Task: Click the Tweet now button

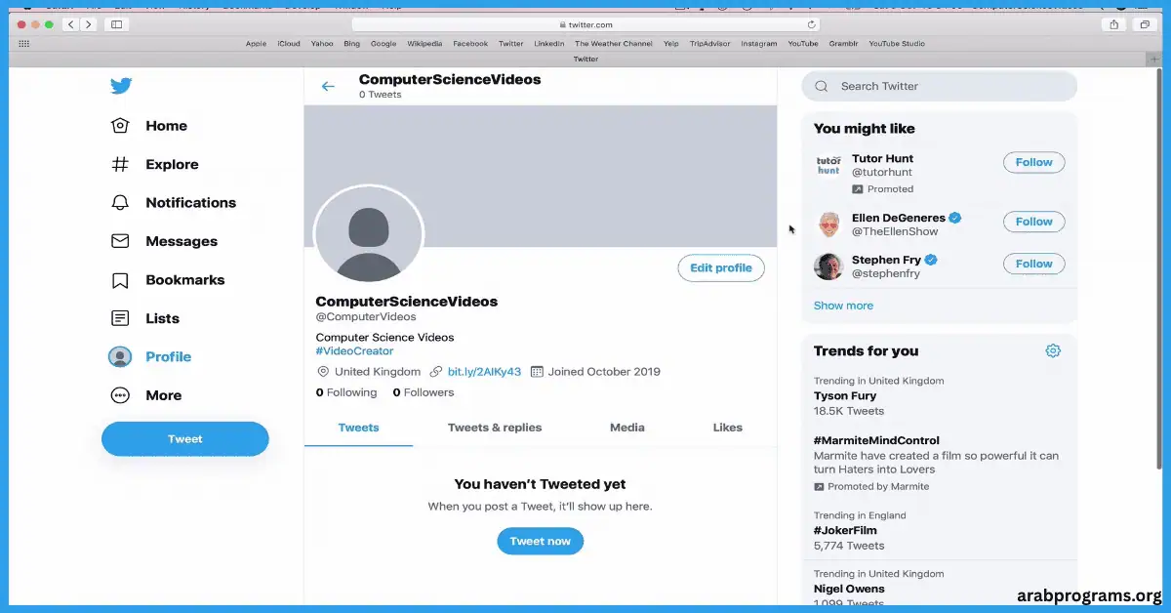Action: tap(540, 541)
